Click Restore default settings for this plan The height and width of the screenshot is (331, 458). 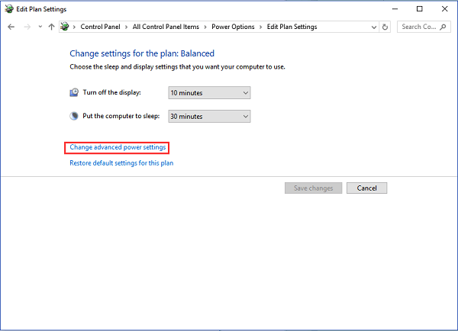pos(121,163)
